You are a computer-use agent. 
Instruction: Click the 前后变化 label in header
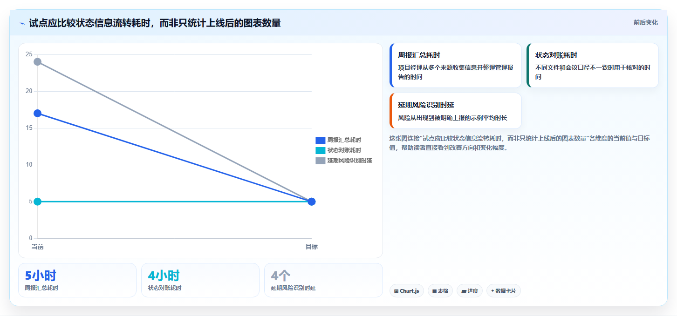pyautogui.click(x=645, y=22)
